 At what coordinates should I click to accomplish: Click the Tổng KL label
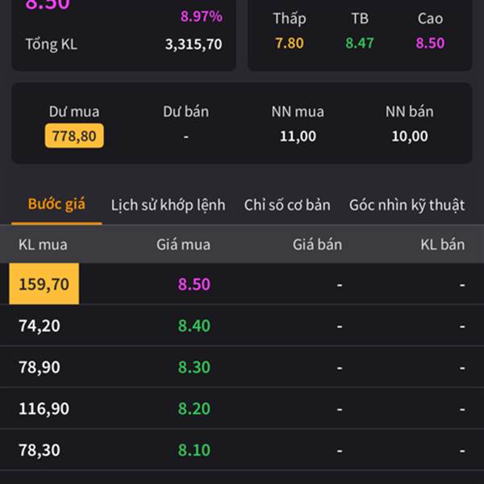coord(52,44)
